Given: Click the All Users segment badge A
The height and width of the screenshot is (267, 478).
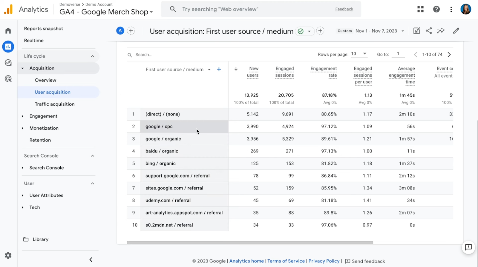Looking at the screenshot, I should point(120,31).
